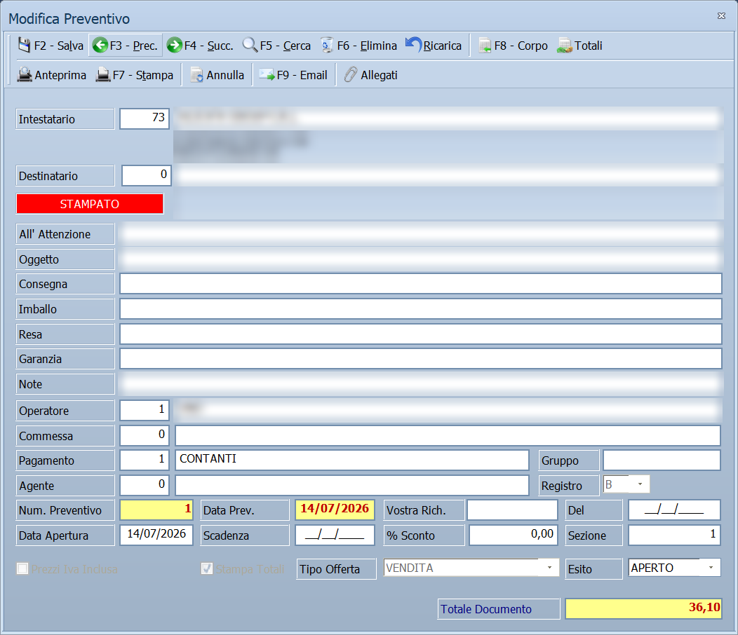Toggle the Prezzi Iva Inclusa checkbox
Screen dimensions: 738x635
22,568
